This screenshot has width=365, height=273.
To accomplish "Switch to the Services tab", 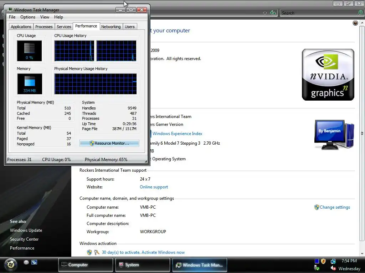I will point(64,26).
